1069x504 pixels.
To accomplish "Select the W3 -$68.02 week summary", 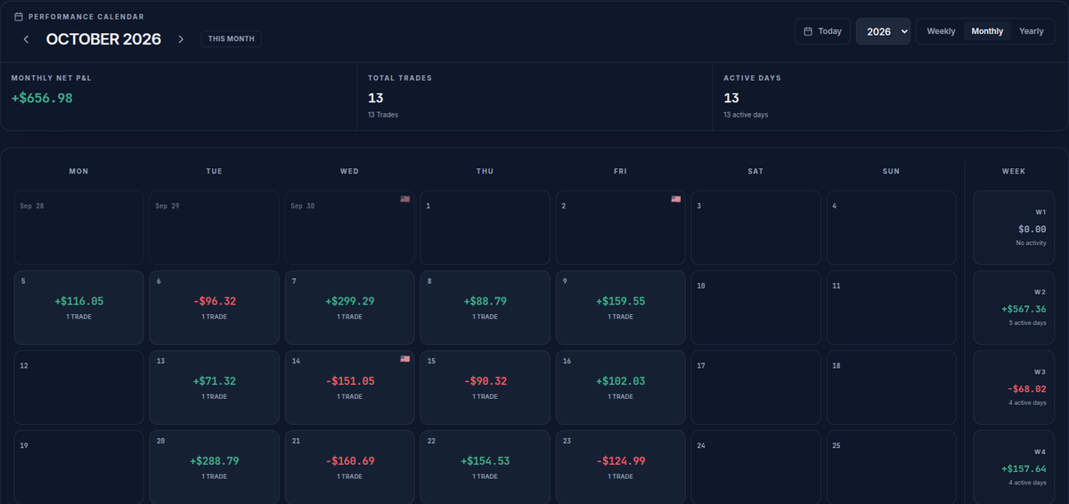I will click(x=1014, y=387).
